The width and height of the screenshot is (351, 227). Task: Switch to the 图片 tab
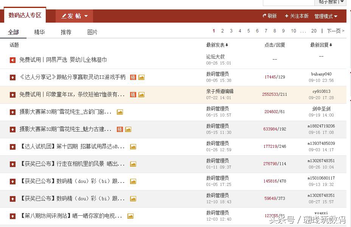pos(92,32)
